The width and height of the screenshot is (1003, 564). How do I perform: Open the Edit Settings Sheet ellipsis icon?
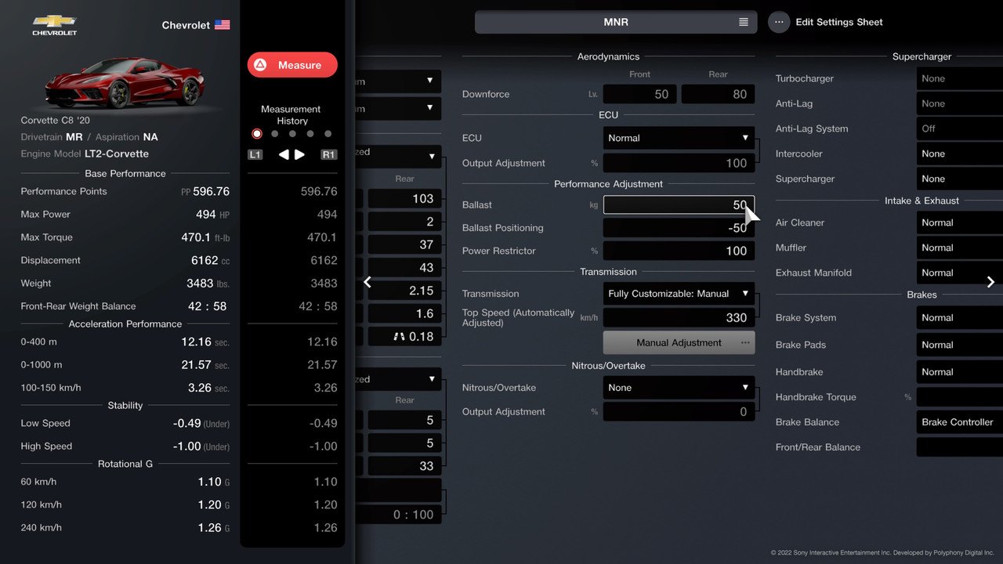[779, 22]
